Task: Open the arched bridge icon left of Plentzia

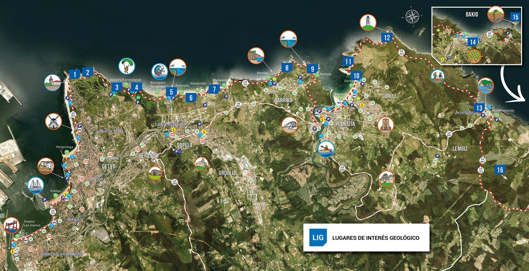Action: coord(290,125)
